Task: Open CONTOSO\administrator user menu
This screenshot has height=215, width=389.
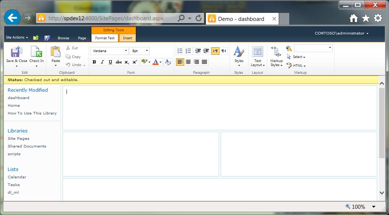Action: pyautogui.click(x=342, y=33)
